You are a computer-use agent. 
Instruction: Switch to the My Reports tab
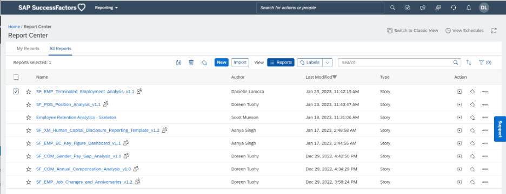point(28,49)
